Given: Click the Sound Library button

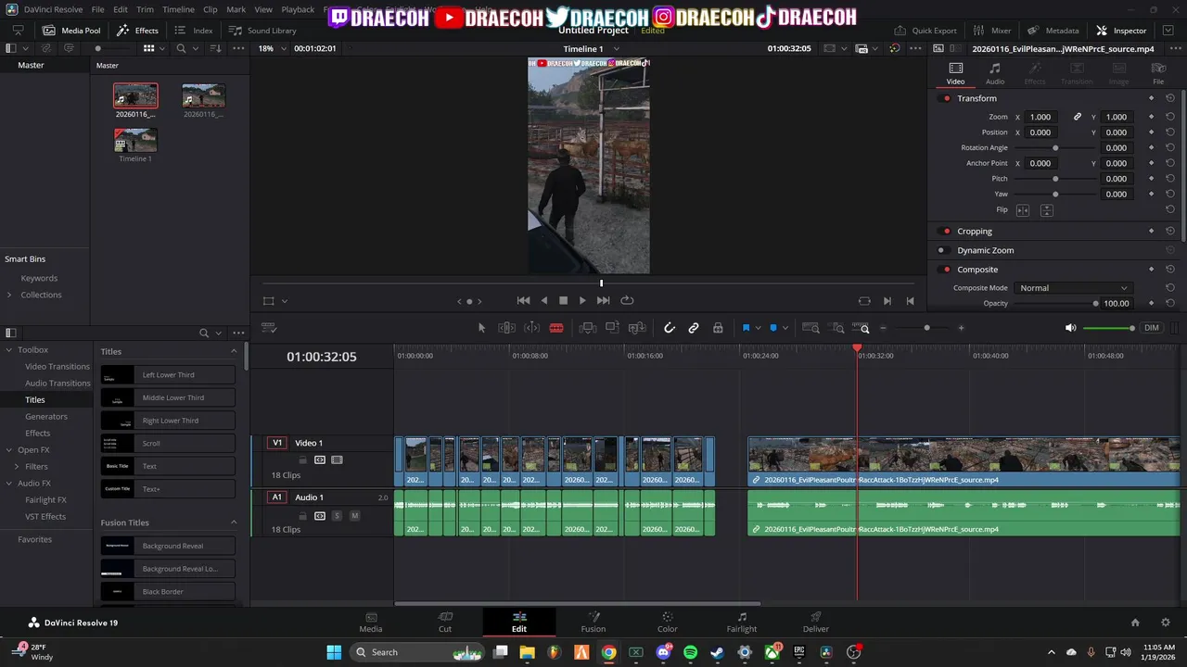Looking at the screenshot, I should pos(262,31).
